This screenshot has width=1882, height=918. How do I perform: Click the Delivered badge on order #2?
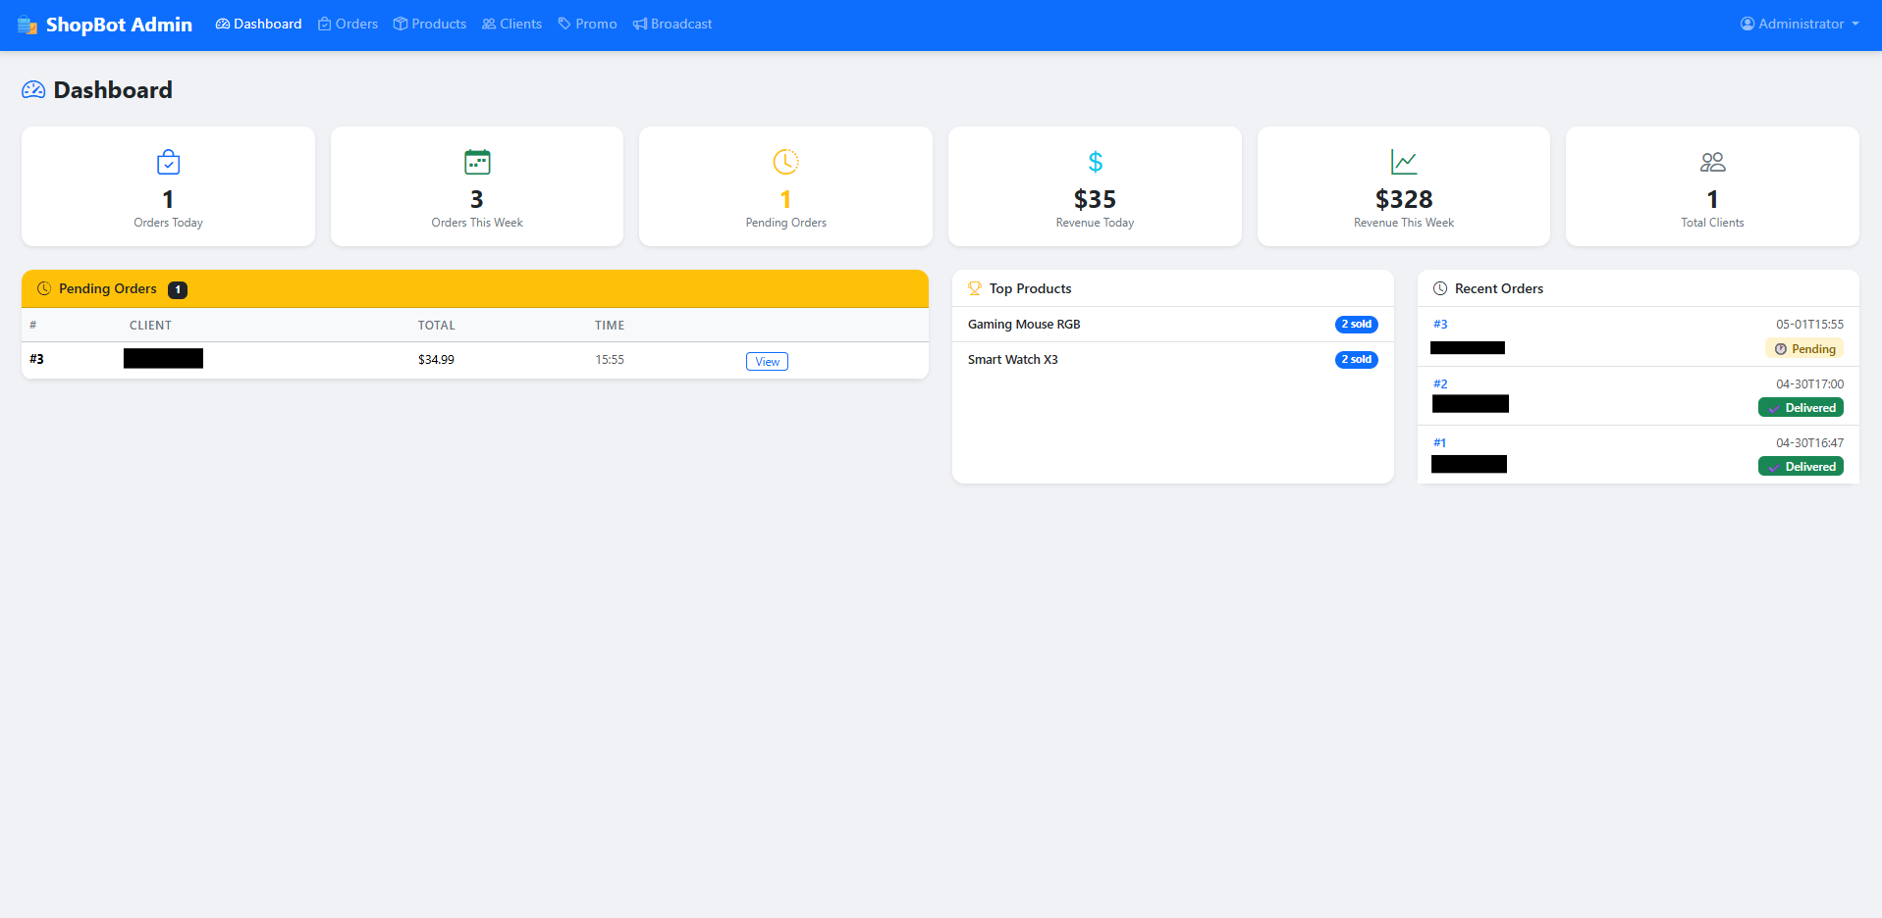[x=1801, y=407]
